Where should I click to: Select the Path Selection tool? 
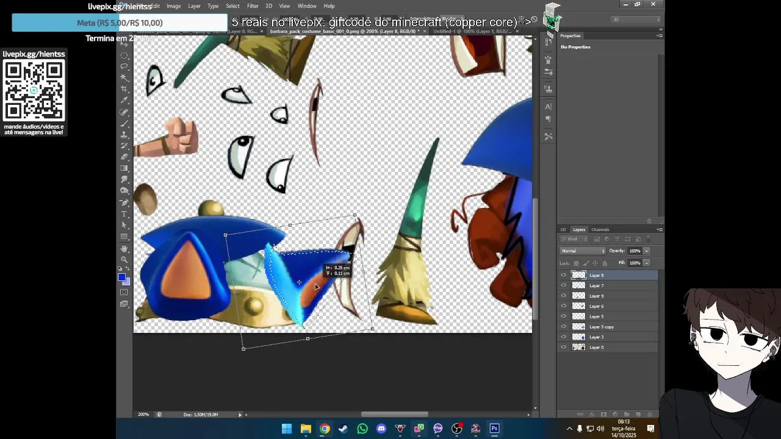124,225
